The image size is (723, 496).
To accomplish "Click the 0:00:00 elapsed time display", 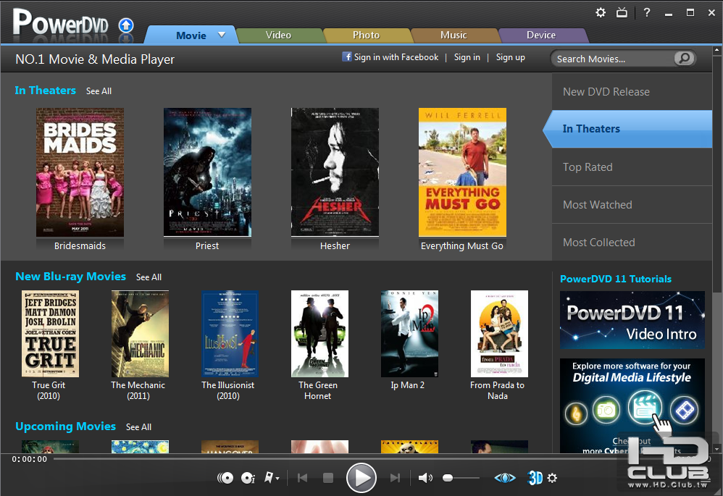I will coord(30,459).
